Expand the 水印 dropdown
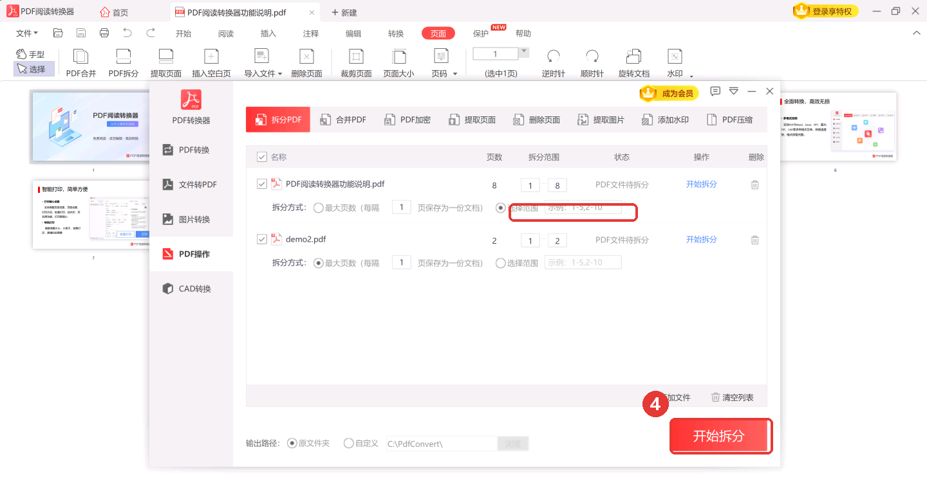This screenshot has width=927, height=486. pos(691,76)
